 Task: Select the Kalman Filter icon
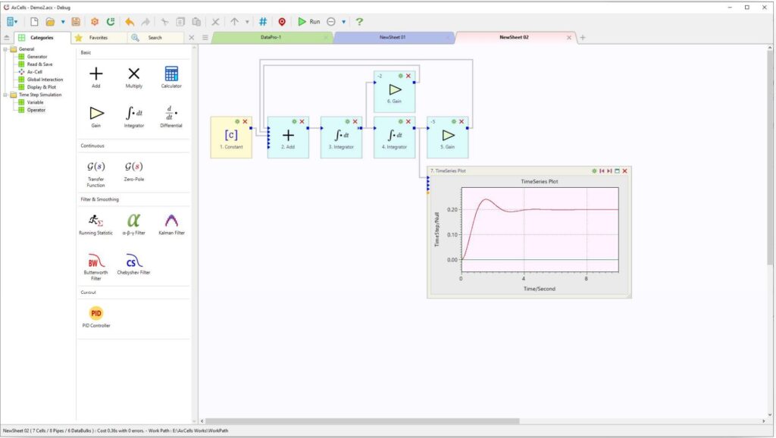(x=170, y=221)
